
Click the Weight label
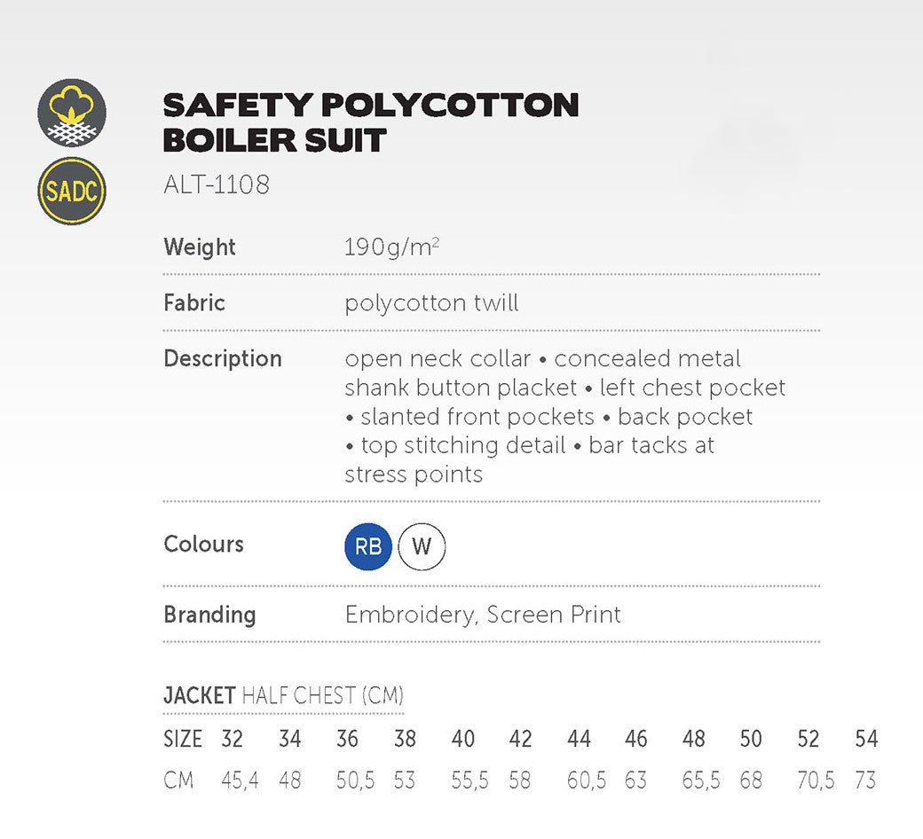200,247
